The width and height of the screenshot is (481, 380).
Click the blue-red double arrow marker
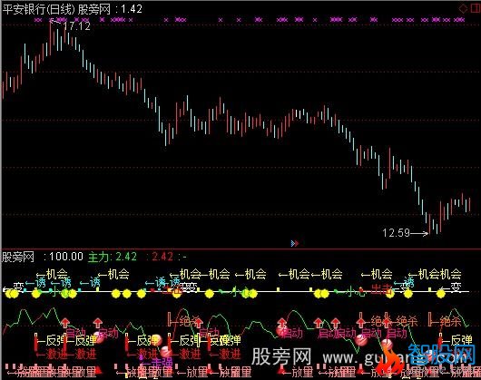point(294,243)
